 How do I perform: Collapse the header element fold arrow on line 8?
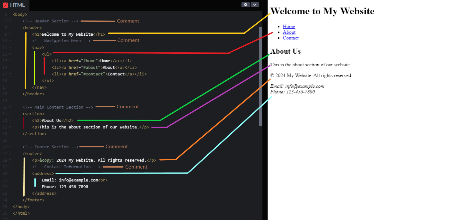pyautogui.click(x=9, y=27)
